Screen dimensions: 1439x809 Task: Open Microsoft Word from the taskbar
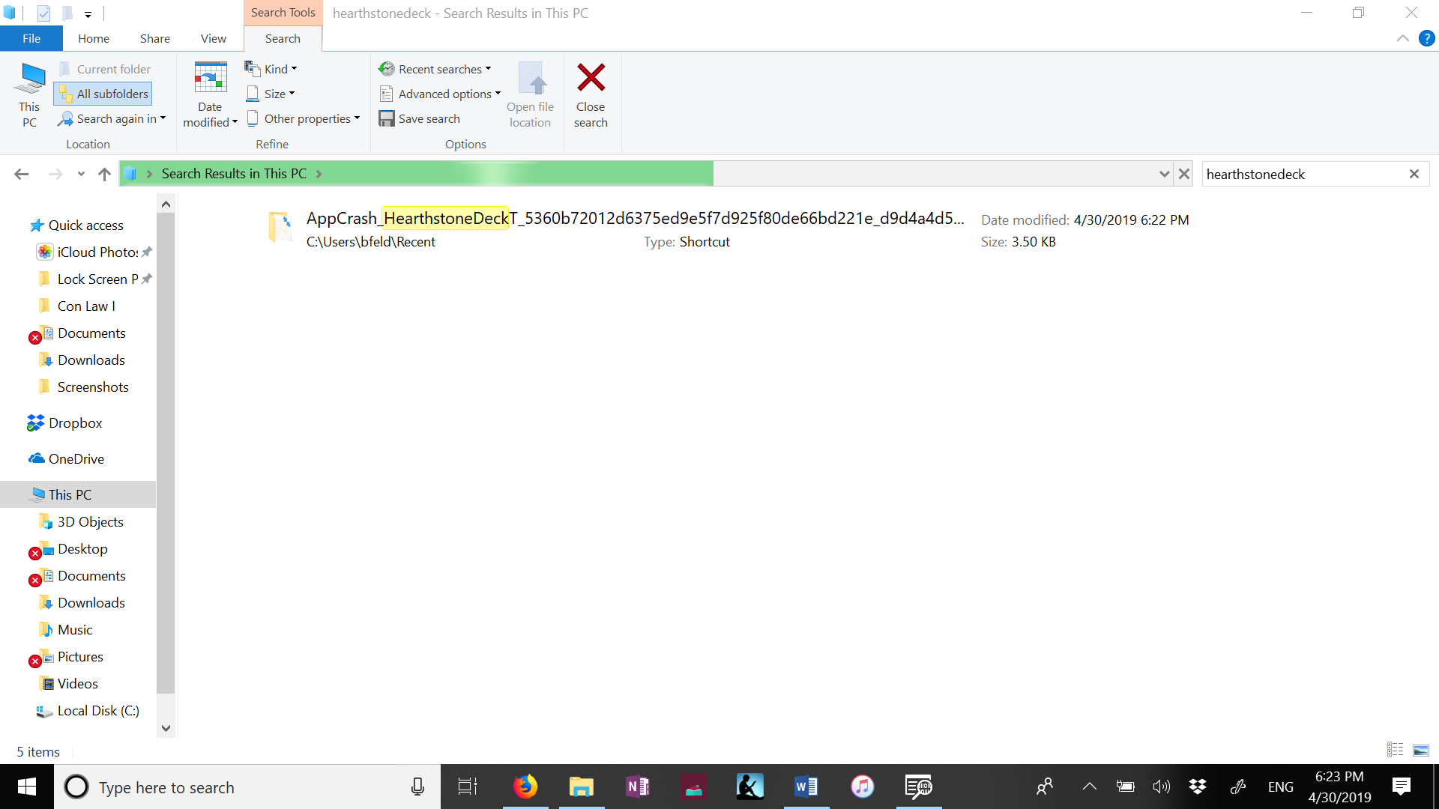[x=806, y=787]
